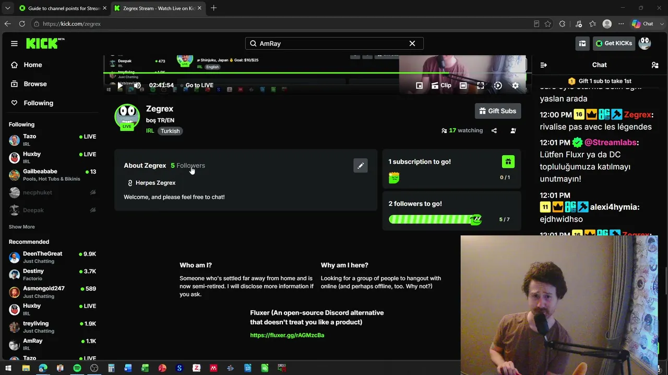Click alexi4hymia's username in chat

click(x=614, y=207)
